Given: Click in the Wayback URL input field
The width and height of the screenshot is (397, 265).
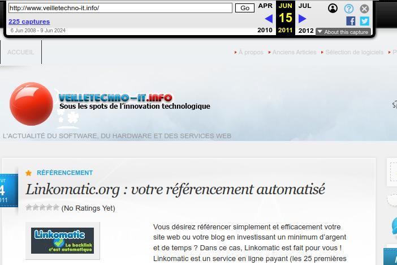Looking at the screenshot, I should click(x=120, y=8).
